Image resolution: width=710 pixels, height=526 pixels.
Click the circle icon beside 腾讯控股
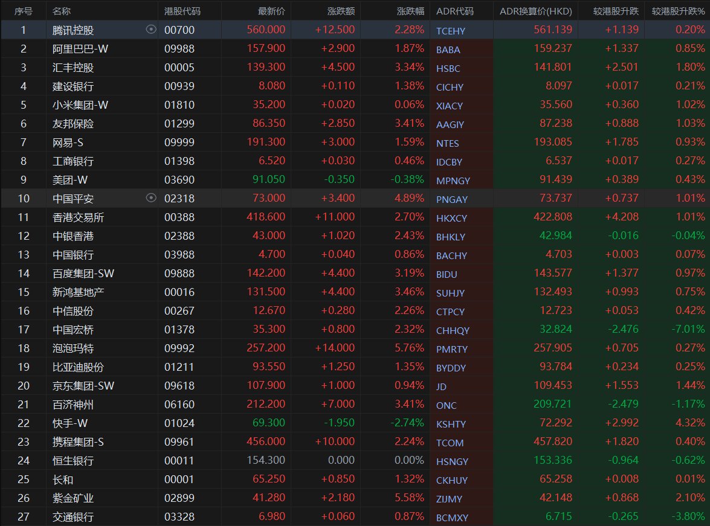click(x=151, y=30)
